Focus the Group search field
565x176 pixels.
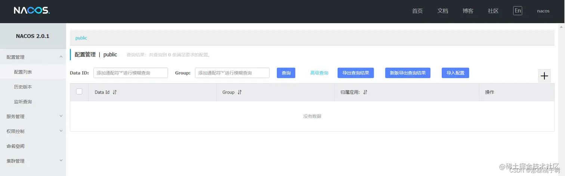pyautogui.click(x=232, y=73)
